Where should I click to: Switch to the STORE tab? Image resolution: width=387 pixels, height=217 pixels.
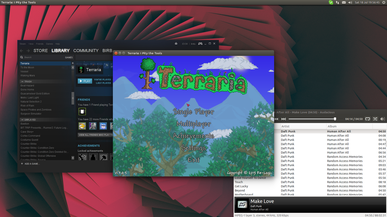(x=41, y=50)
